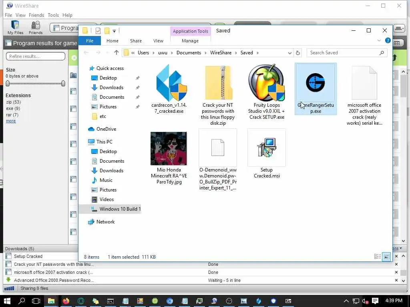Image resolution: width=410 pixels, height=307 pixels.
Task: Select Music under This PC
Action: pos(106,180)
